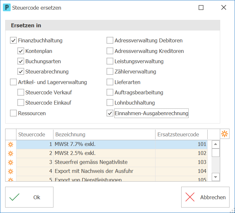The height and width of the screenshot is (213, 235).
Task: Enable Artikel- und Lagerverwaltung checkbox
Action: (x=13, y=82)
